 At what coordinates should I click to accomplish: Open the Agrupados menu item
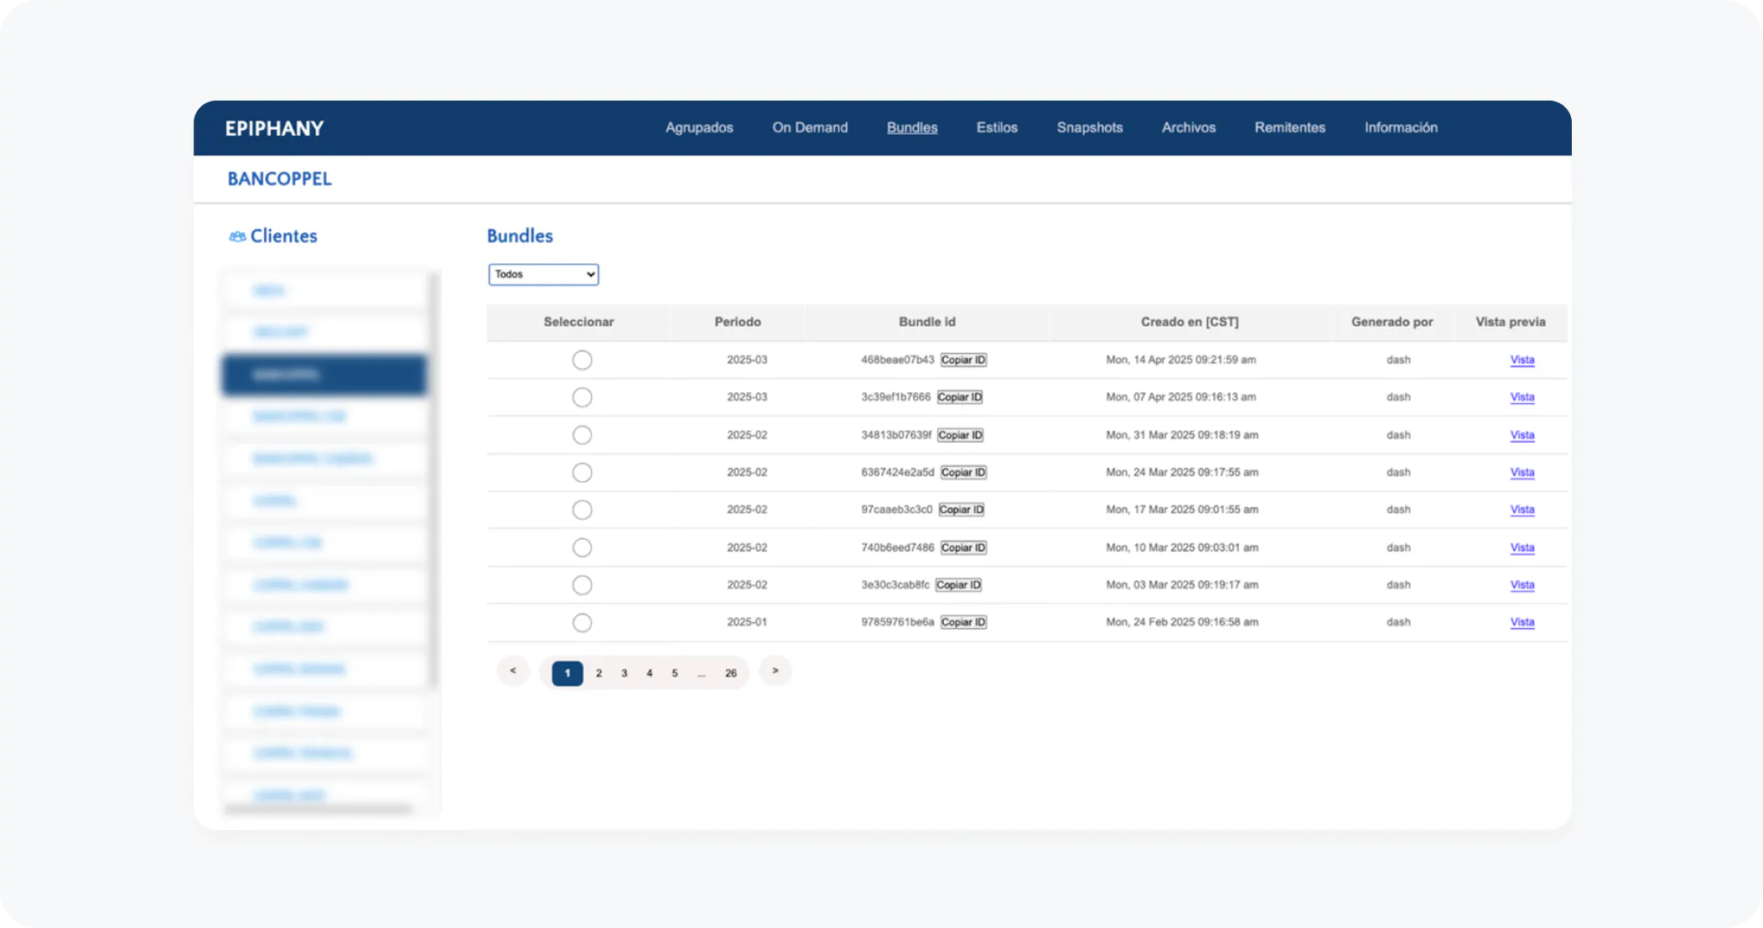pos(699,127)
